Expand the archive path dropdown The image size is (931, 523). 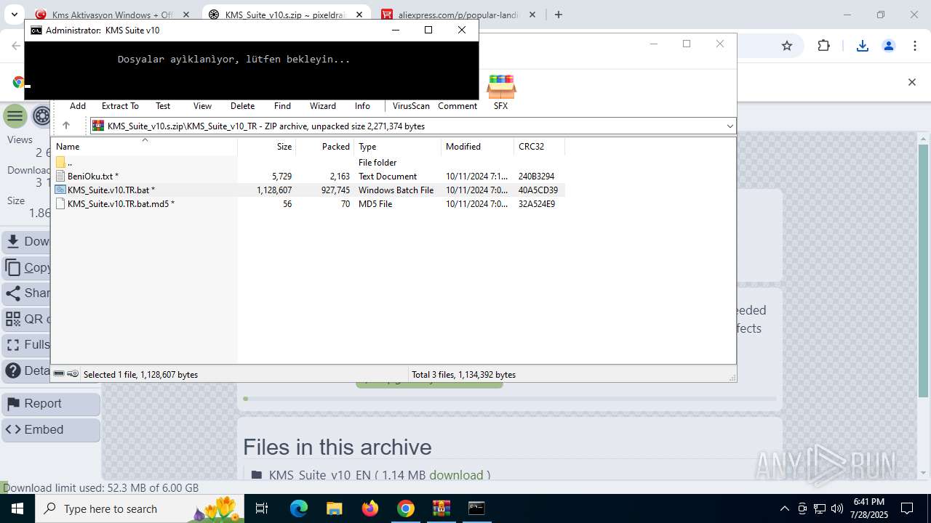tap(730, 126)
